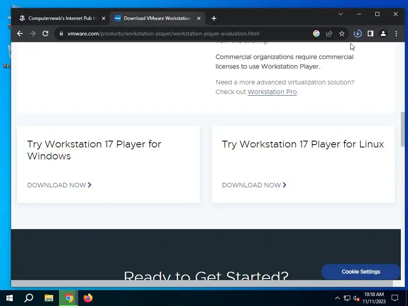408x306 pixels.
Task: Show hidden system tray icons
Action: 337,298
